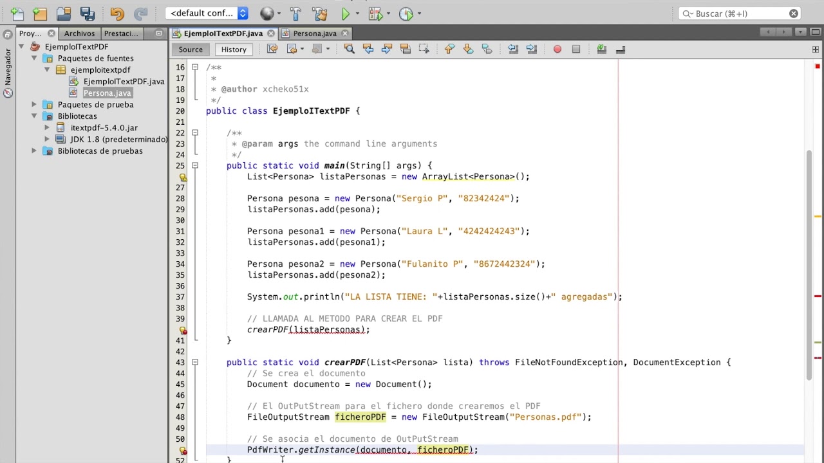Image resolution: width=824 pixels, height=463 pixels.
Task: Select Persona.java in project tree
Action: pyautogui.click(x=107, y=93)
